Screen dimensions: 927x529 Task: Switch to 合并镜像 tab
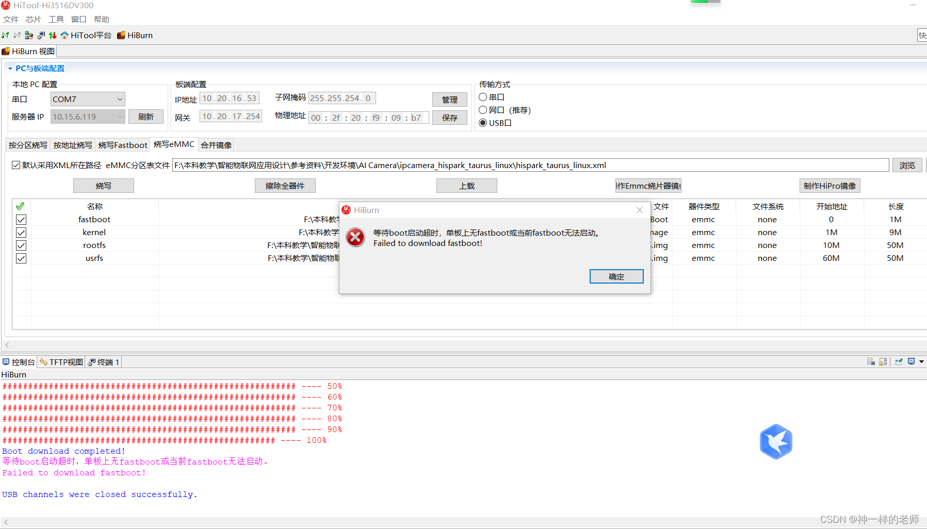[x=216, y=145]
